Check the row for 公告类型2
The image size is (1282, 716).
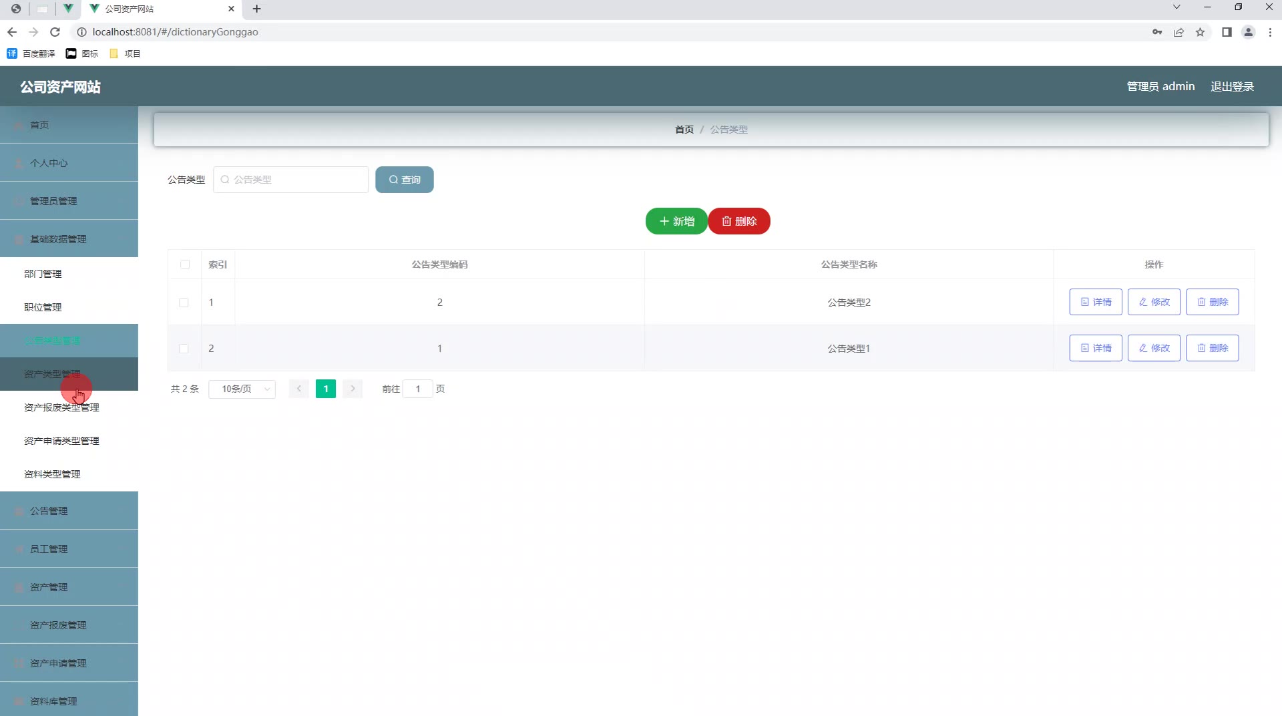pos(184,303)
